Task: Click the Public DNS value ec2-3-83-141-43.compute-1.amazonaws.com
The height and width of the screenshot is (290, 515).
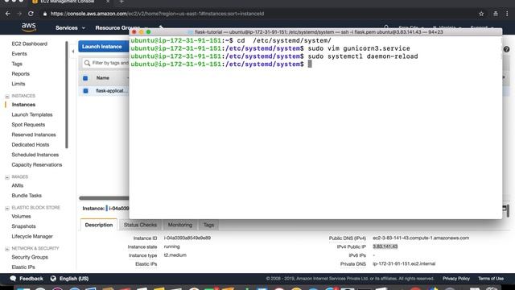Action: [x=421, y=238]
